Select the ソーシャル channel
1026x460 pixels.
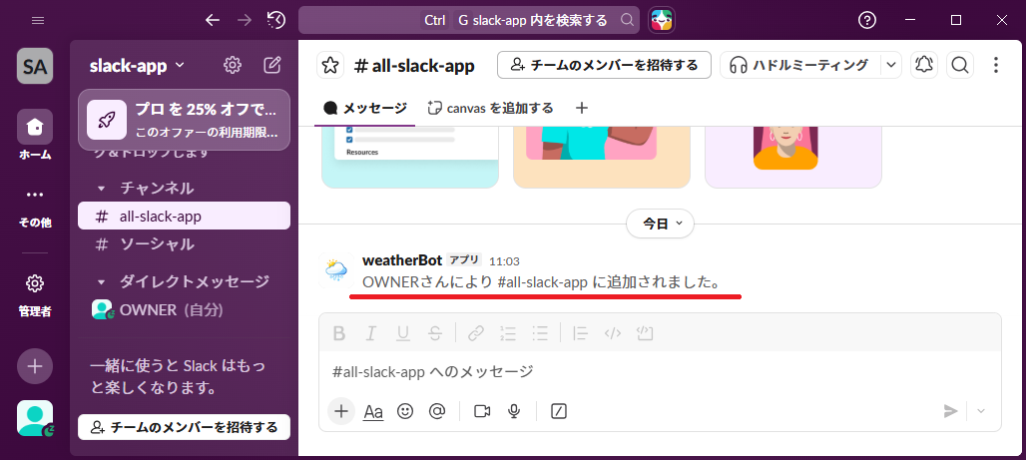click(x=184, y=244)
